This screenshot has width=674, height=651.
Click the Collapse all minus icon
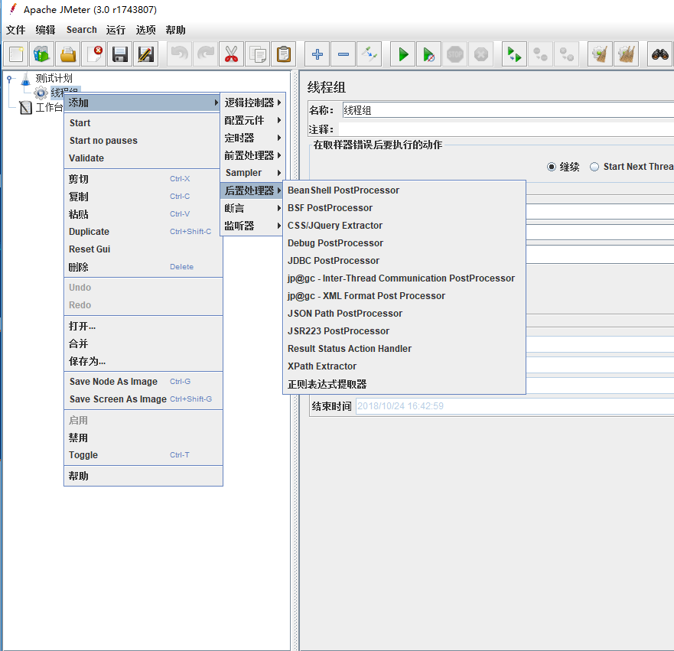[343, 54]
